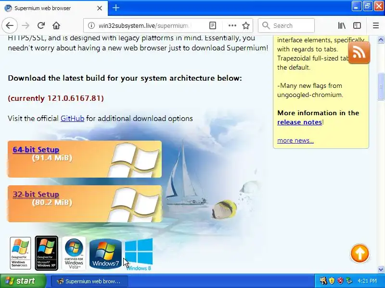Download the 64-bit Setup link
This screenshot has height=288, width=385.
click(36, 149)
